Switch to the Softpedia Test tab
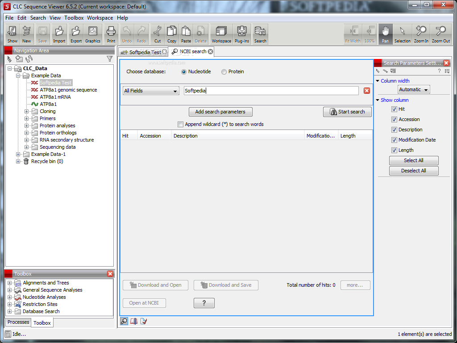 click(x=143, y=52)
